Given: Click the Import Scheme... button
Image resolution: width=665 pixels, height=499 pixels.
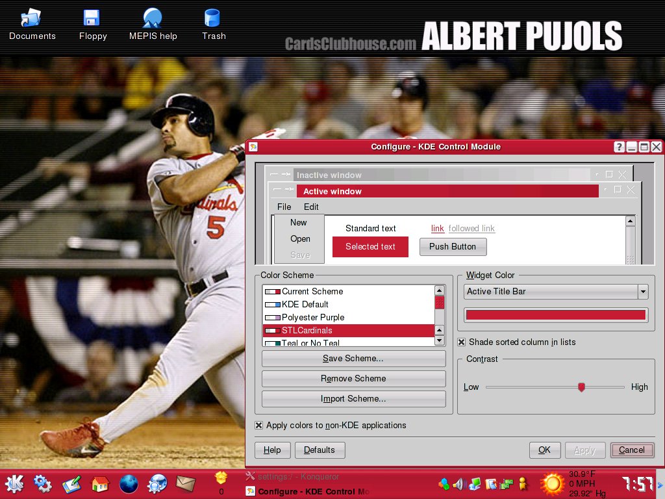Looking at the screenshot, I should (354, 399).
